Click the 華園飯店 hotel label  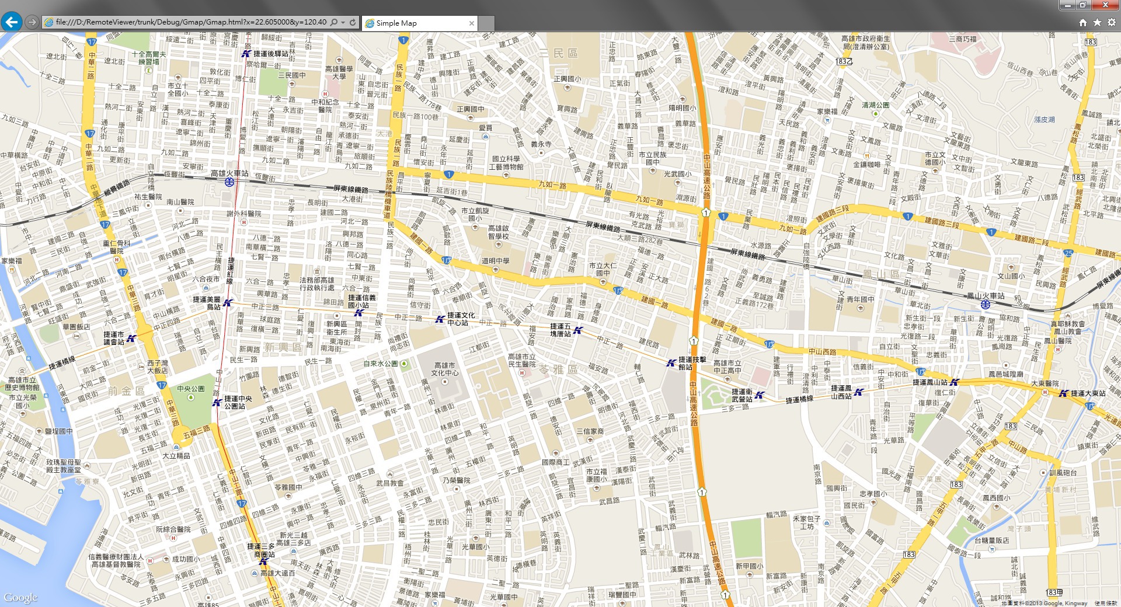click(x=76, y=327)
